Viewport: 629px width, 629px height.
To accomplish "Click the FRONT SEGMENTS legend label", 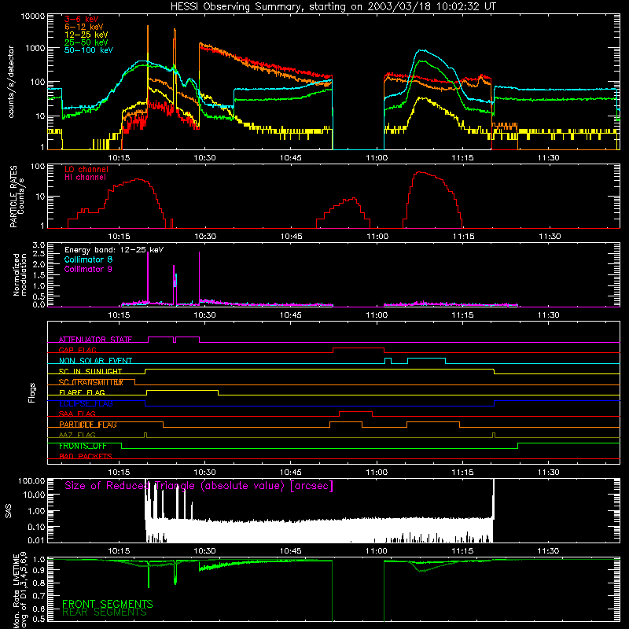I will tap(108, 604).
